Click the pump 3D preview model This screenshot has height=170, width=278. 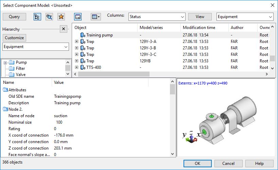[x=228, y=120]
